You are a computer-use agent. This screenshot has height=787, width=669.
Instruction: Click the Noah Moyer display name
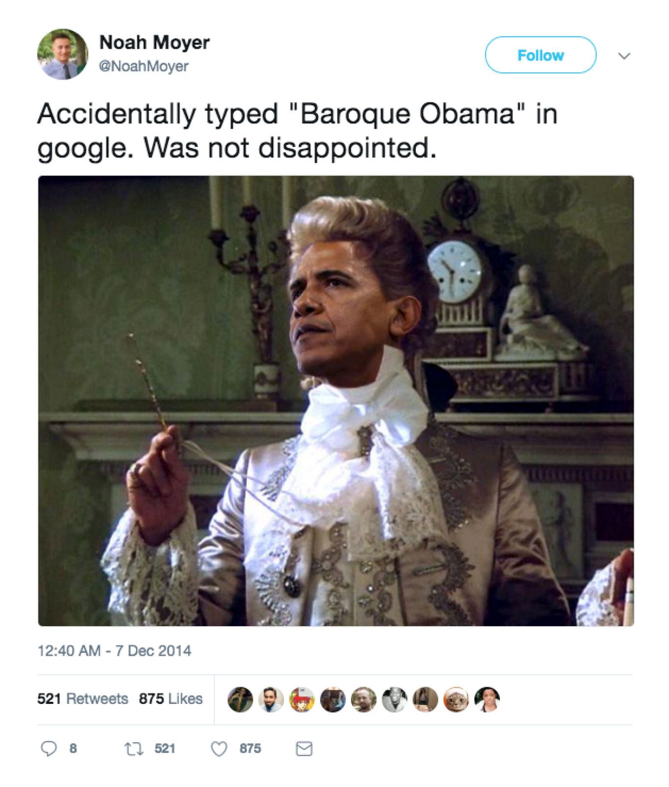(154, 42)
